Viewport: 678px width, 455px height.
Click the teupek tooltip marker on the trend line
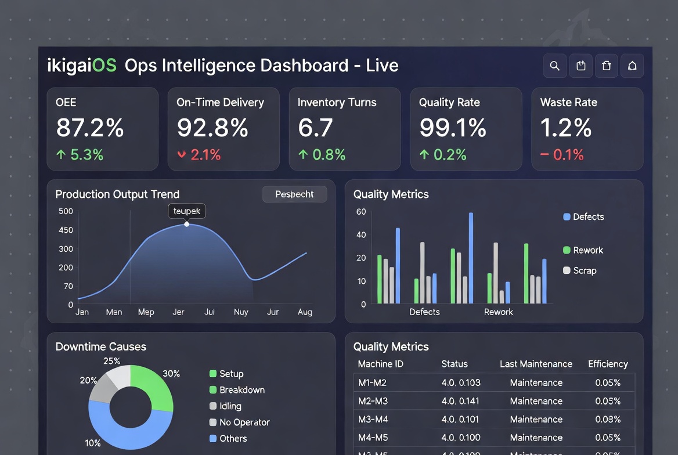click(186, 223)
